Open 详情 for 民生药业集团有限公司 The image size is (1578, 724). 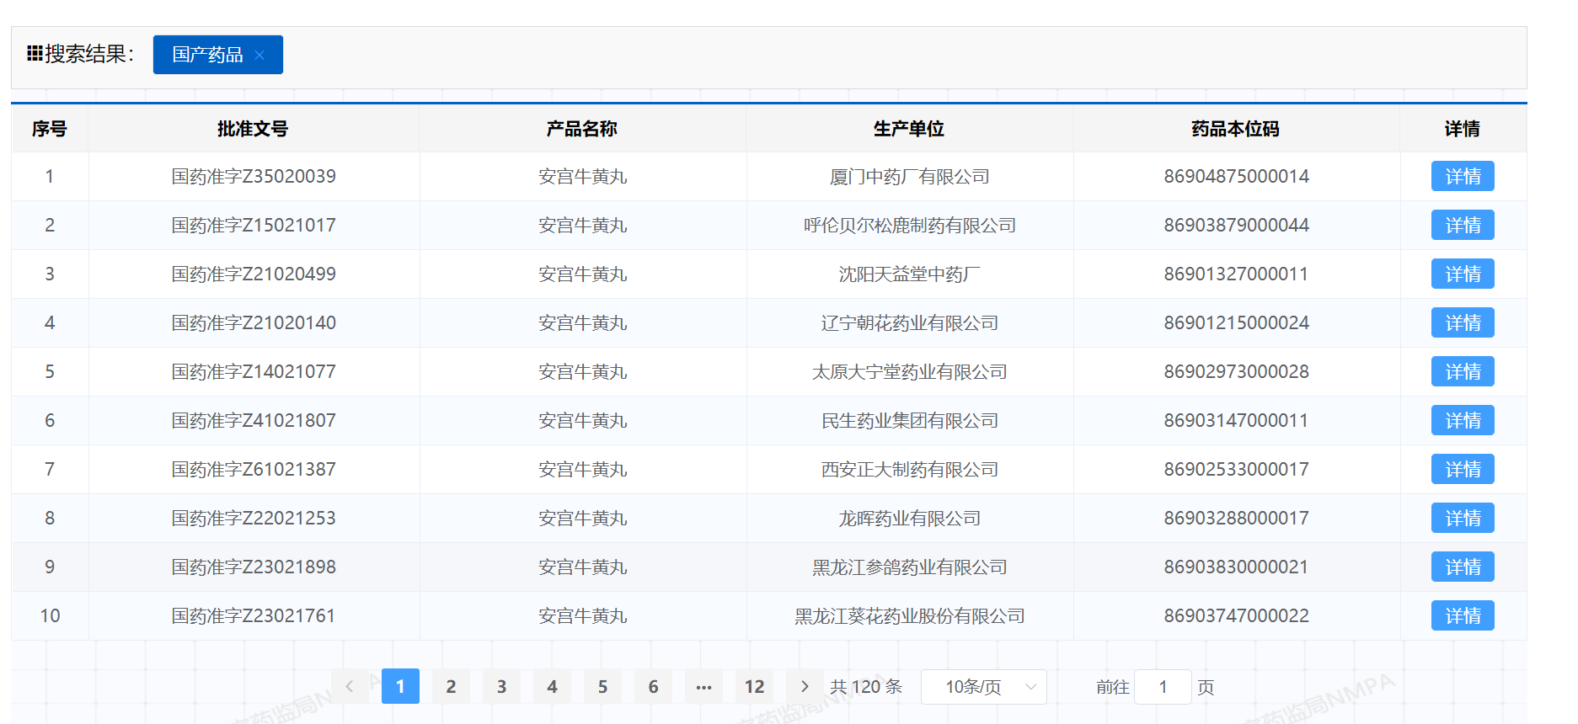tap(1463, 420)
